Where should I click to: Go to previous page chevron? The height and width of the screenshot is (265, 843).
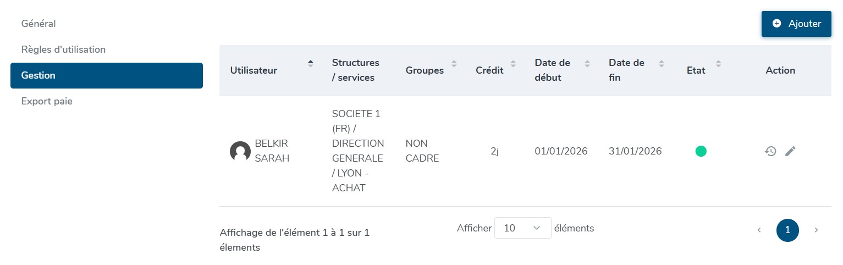[x=759, y=230]
